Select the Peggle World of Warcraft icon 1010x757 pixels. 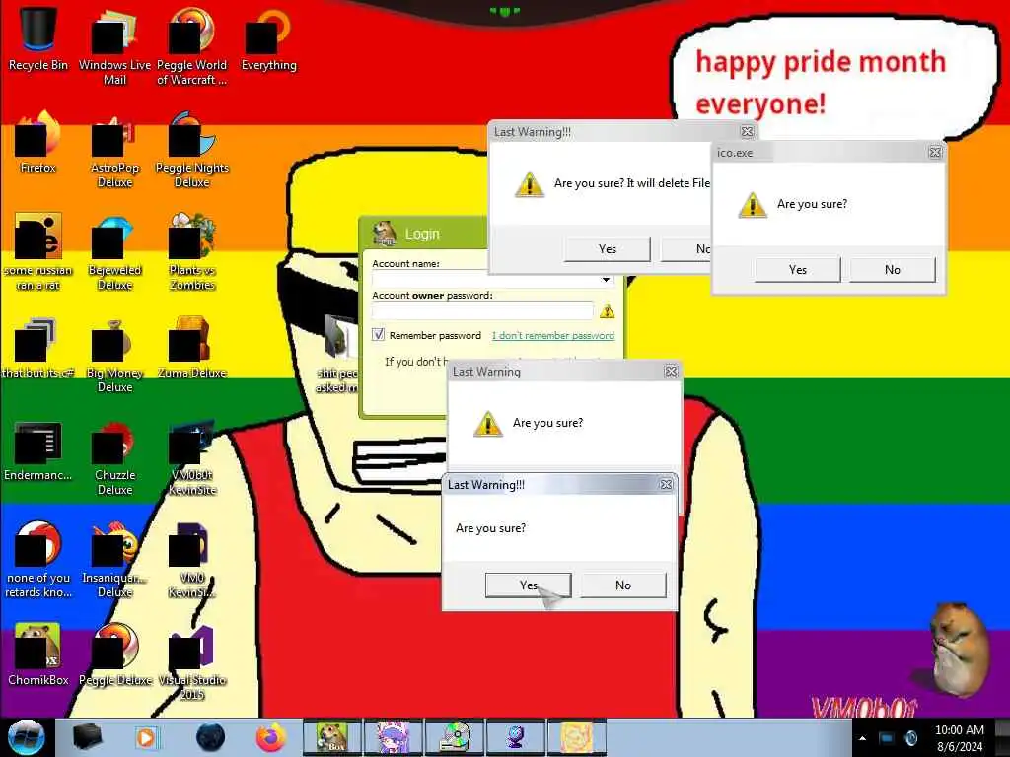(192, 45)
